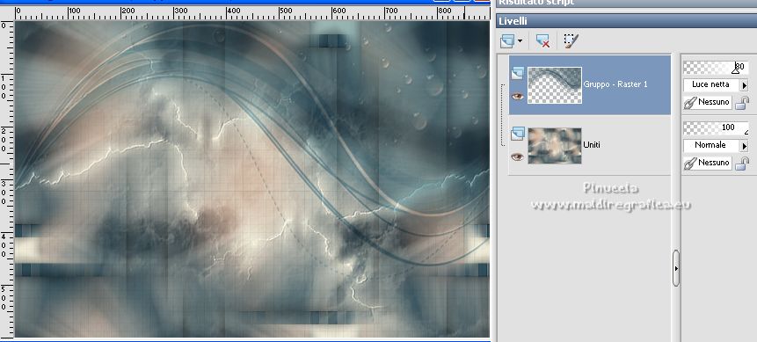This screenshot has height=342, width=757.
Task: Click the Uniti layer thumbnail
Action: tap(555, 146)
